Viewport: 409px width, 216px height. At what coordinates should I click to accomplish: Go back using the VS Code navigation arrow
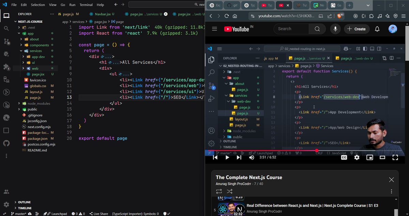[116, 5]
